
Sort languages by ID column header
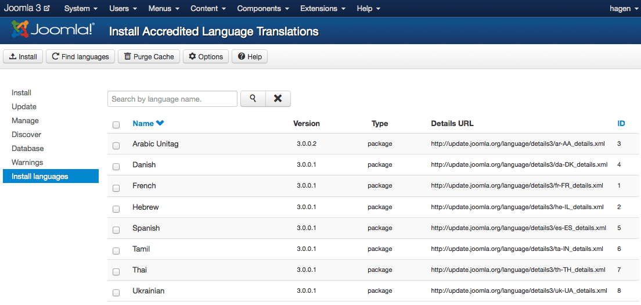click(621, 123)
